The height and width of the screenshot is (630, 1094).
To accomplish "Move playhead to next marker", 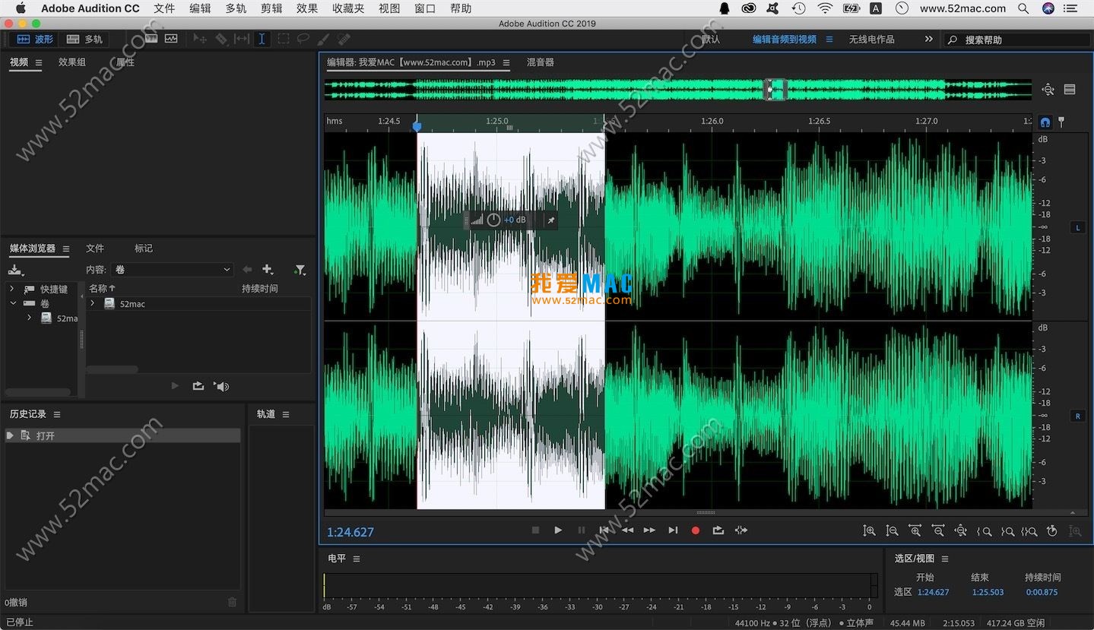I will pyautogui.click(x=673, y=530).
